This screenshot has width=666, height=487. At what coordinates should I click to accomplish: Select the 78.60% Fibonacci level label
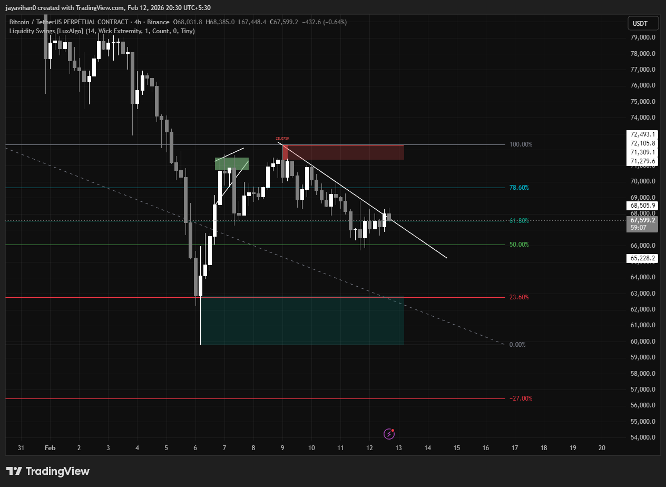pos(519,188)
